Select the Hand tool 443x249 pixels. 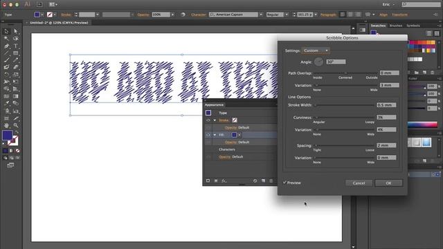6,125
